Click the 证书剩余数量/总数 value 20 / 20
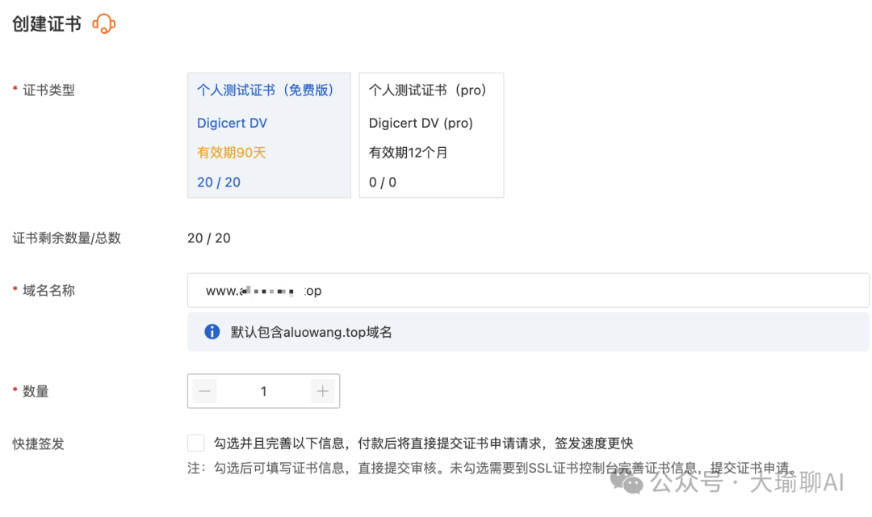872x517 pixels. pos(209,238)
